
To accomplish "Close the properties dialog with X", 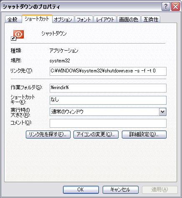I will [x=175, y=6].
